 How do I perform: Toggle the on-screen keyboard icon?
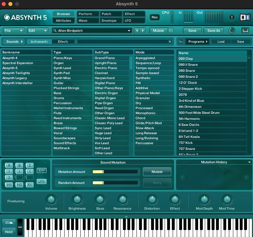tap(245, 31)
